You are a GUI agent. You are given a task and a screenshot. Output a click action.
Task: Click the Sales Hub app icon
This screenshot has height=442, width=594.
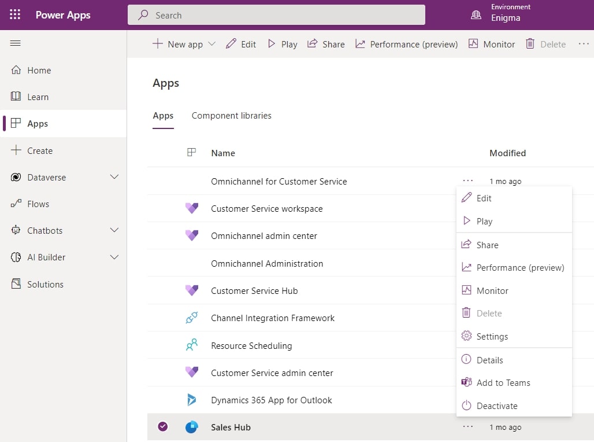192,427
